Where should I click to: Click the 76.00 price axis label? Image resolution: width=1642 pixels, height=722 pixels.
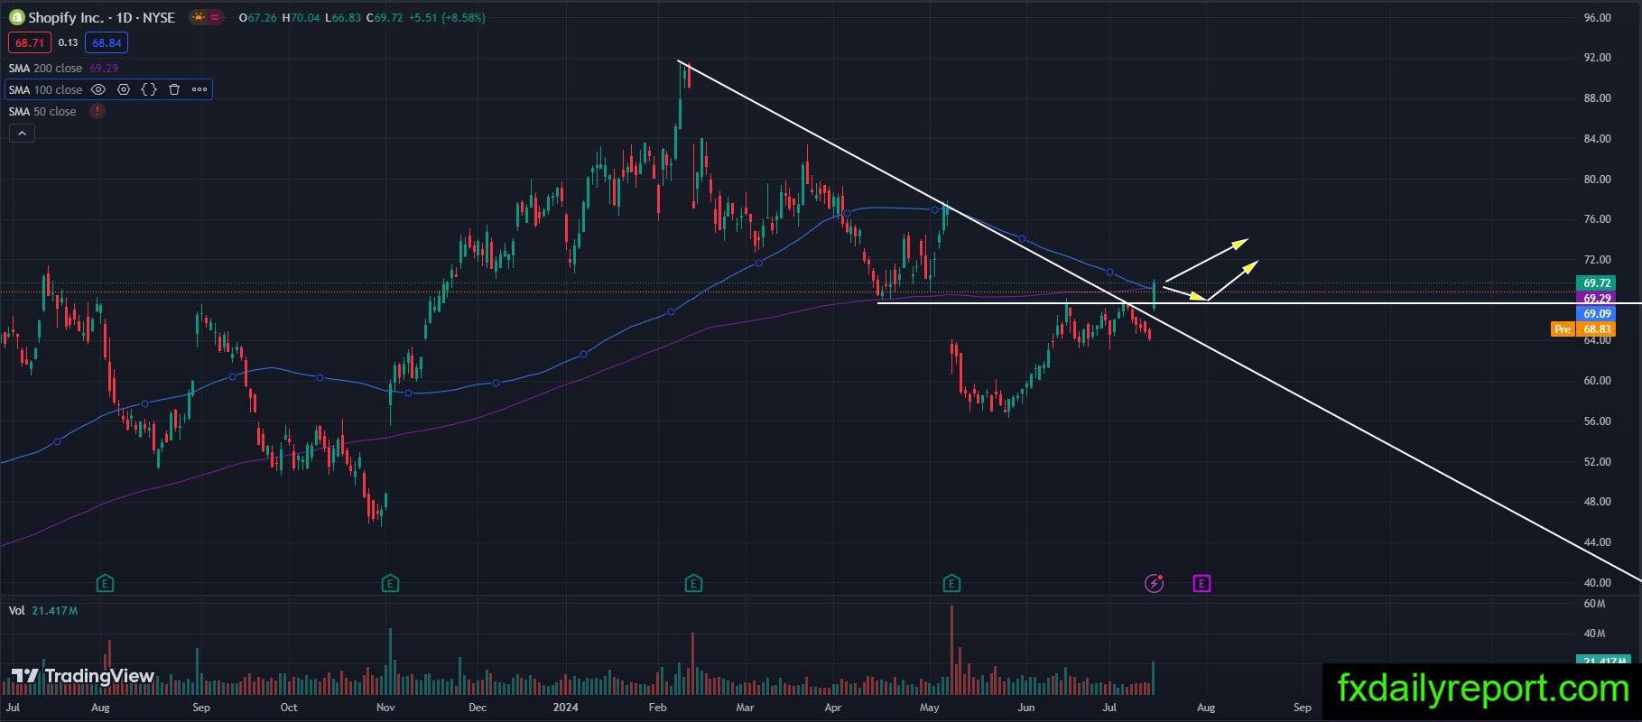tap(1597, 219)
